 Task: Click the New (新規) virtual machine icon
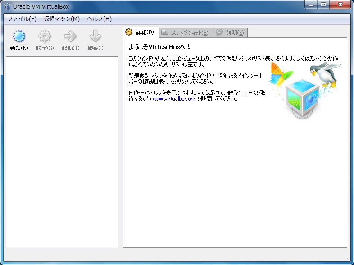click(19, 36)
